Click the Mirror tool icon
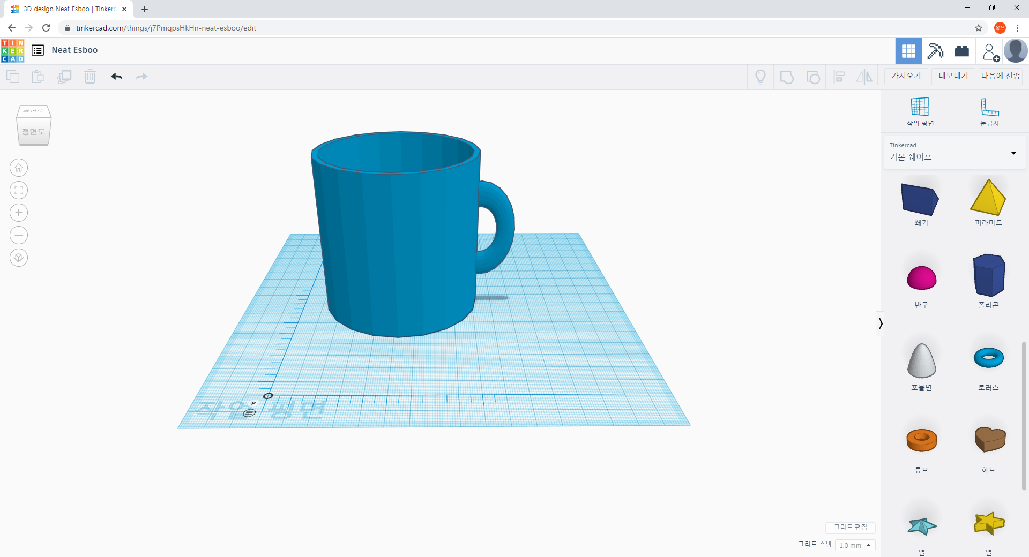 pyautogui.click(x=864, y=77)
